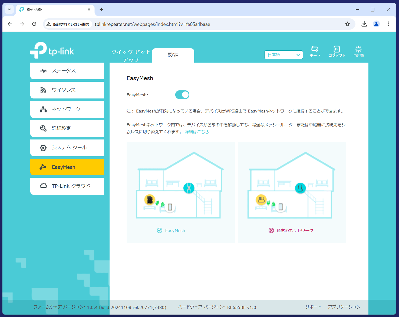Click the red X beside 通常のネットワーク

271,230
